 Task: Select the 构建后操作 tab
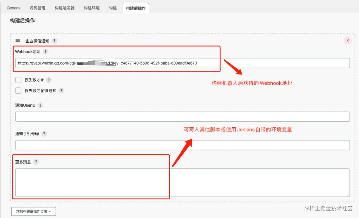pyautogui.click(x=136, y=8)
